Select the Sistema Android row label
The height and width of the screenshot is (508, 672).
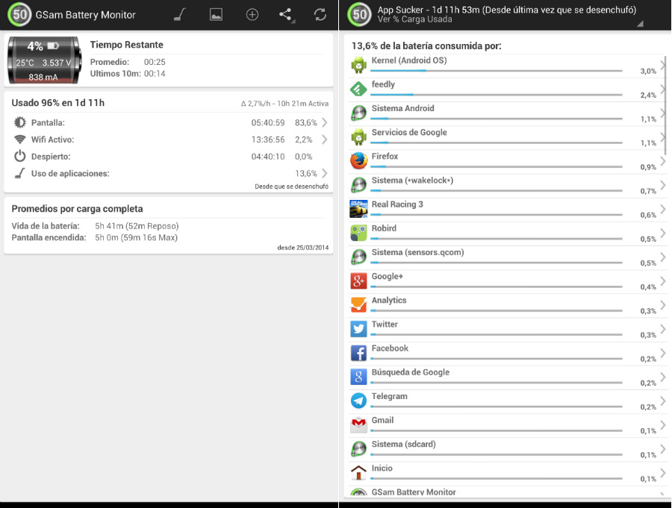coord(403,108)
